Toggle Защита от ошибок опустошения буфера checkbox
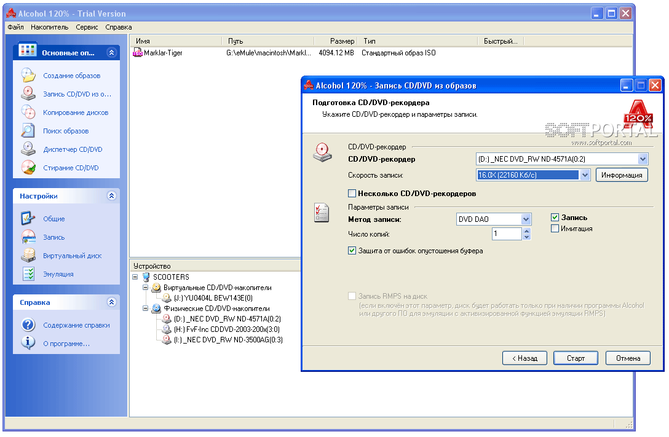669x437 pixels. point(352,251)
